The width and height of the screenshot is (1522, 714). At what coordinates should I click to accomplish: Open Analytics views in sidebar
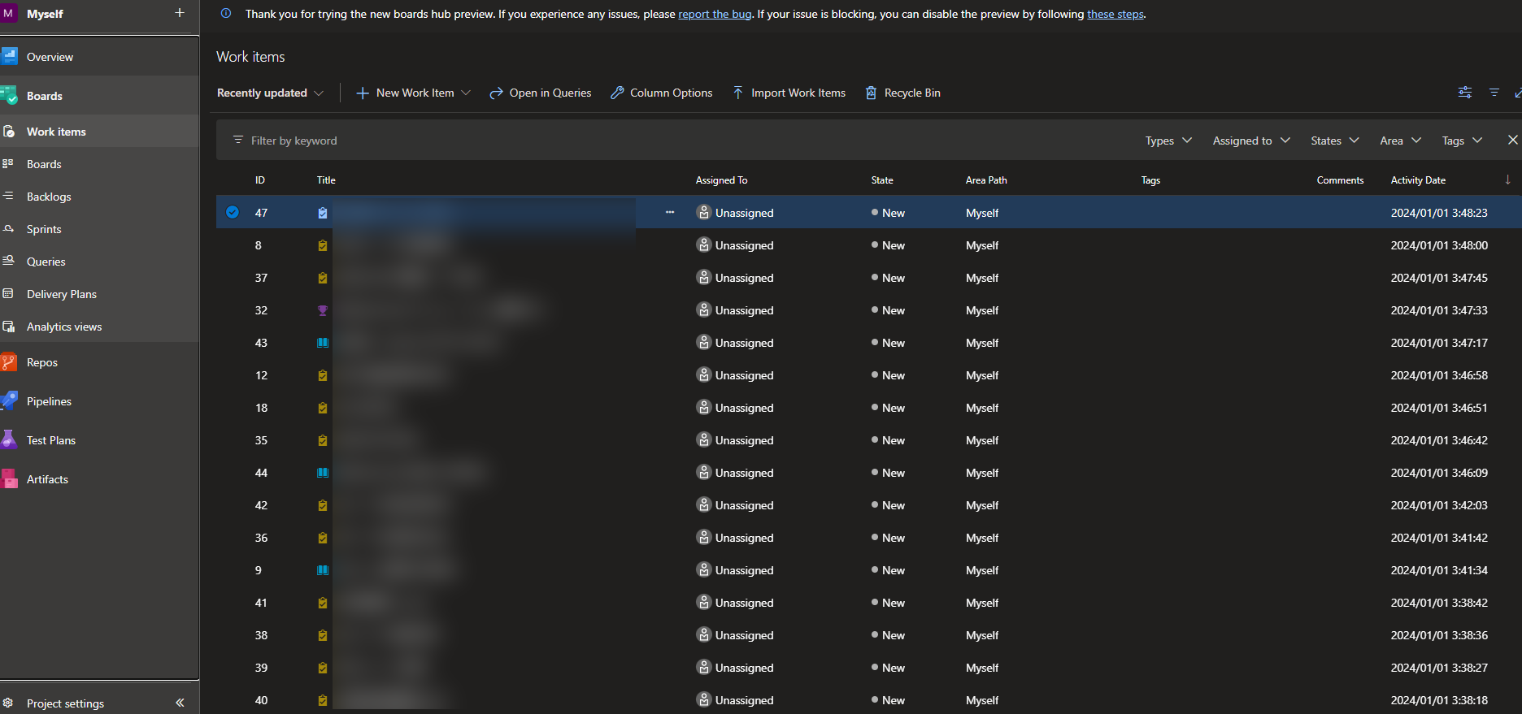pos(99,327)
